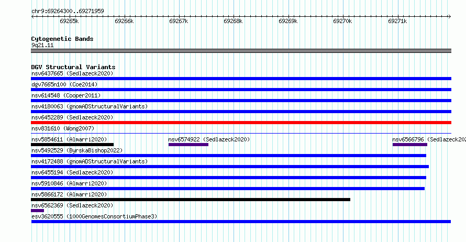The image size is (466, 242).
Task: Select the short purple bar under nsv6562369
Action: tap(38, 211)
